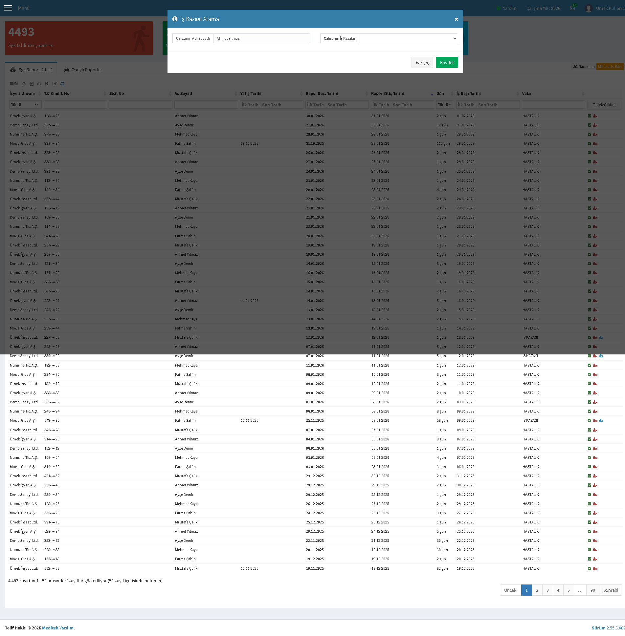Screen dimensions: 625x636
Task: Select the Sgk Rapor Listesi tab
Action: coord(31,70)
